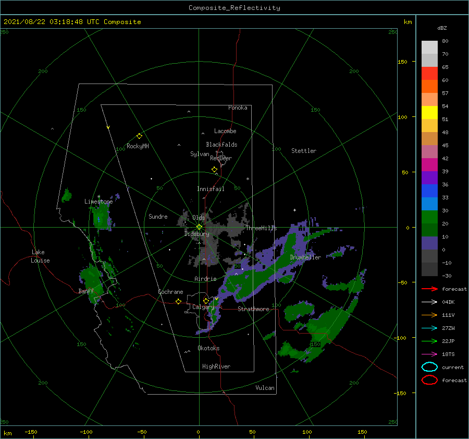Click the Limestone label

click(x=98, y=201)
